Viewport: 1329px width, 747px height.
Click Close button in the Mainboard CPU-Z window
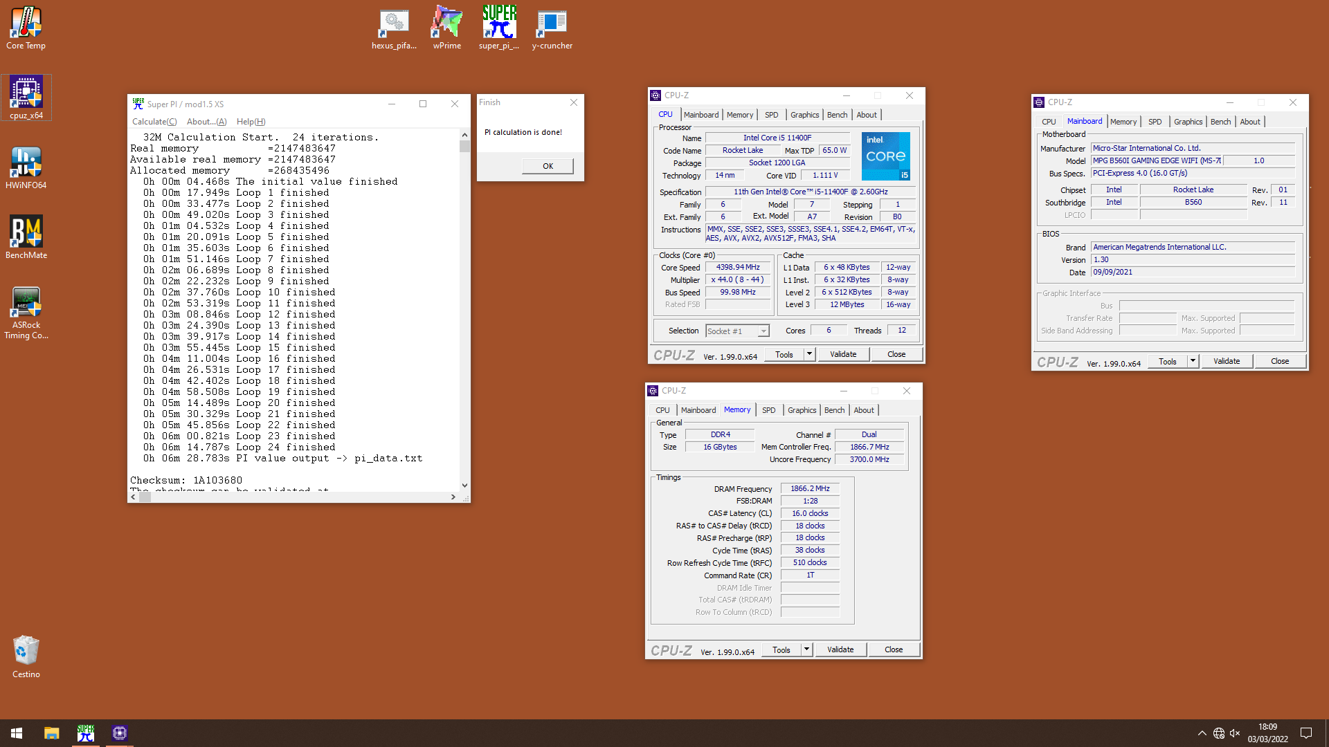1280,361
